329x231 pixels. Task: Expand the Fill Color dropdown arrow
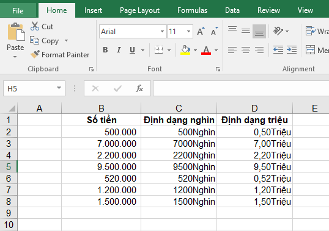point(195,50)
